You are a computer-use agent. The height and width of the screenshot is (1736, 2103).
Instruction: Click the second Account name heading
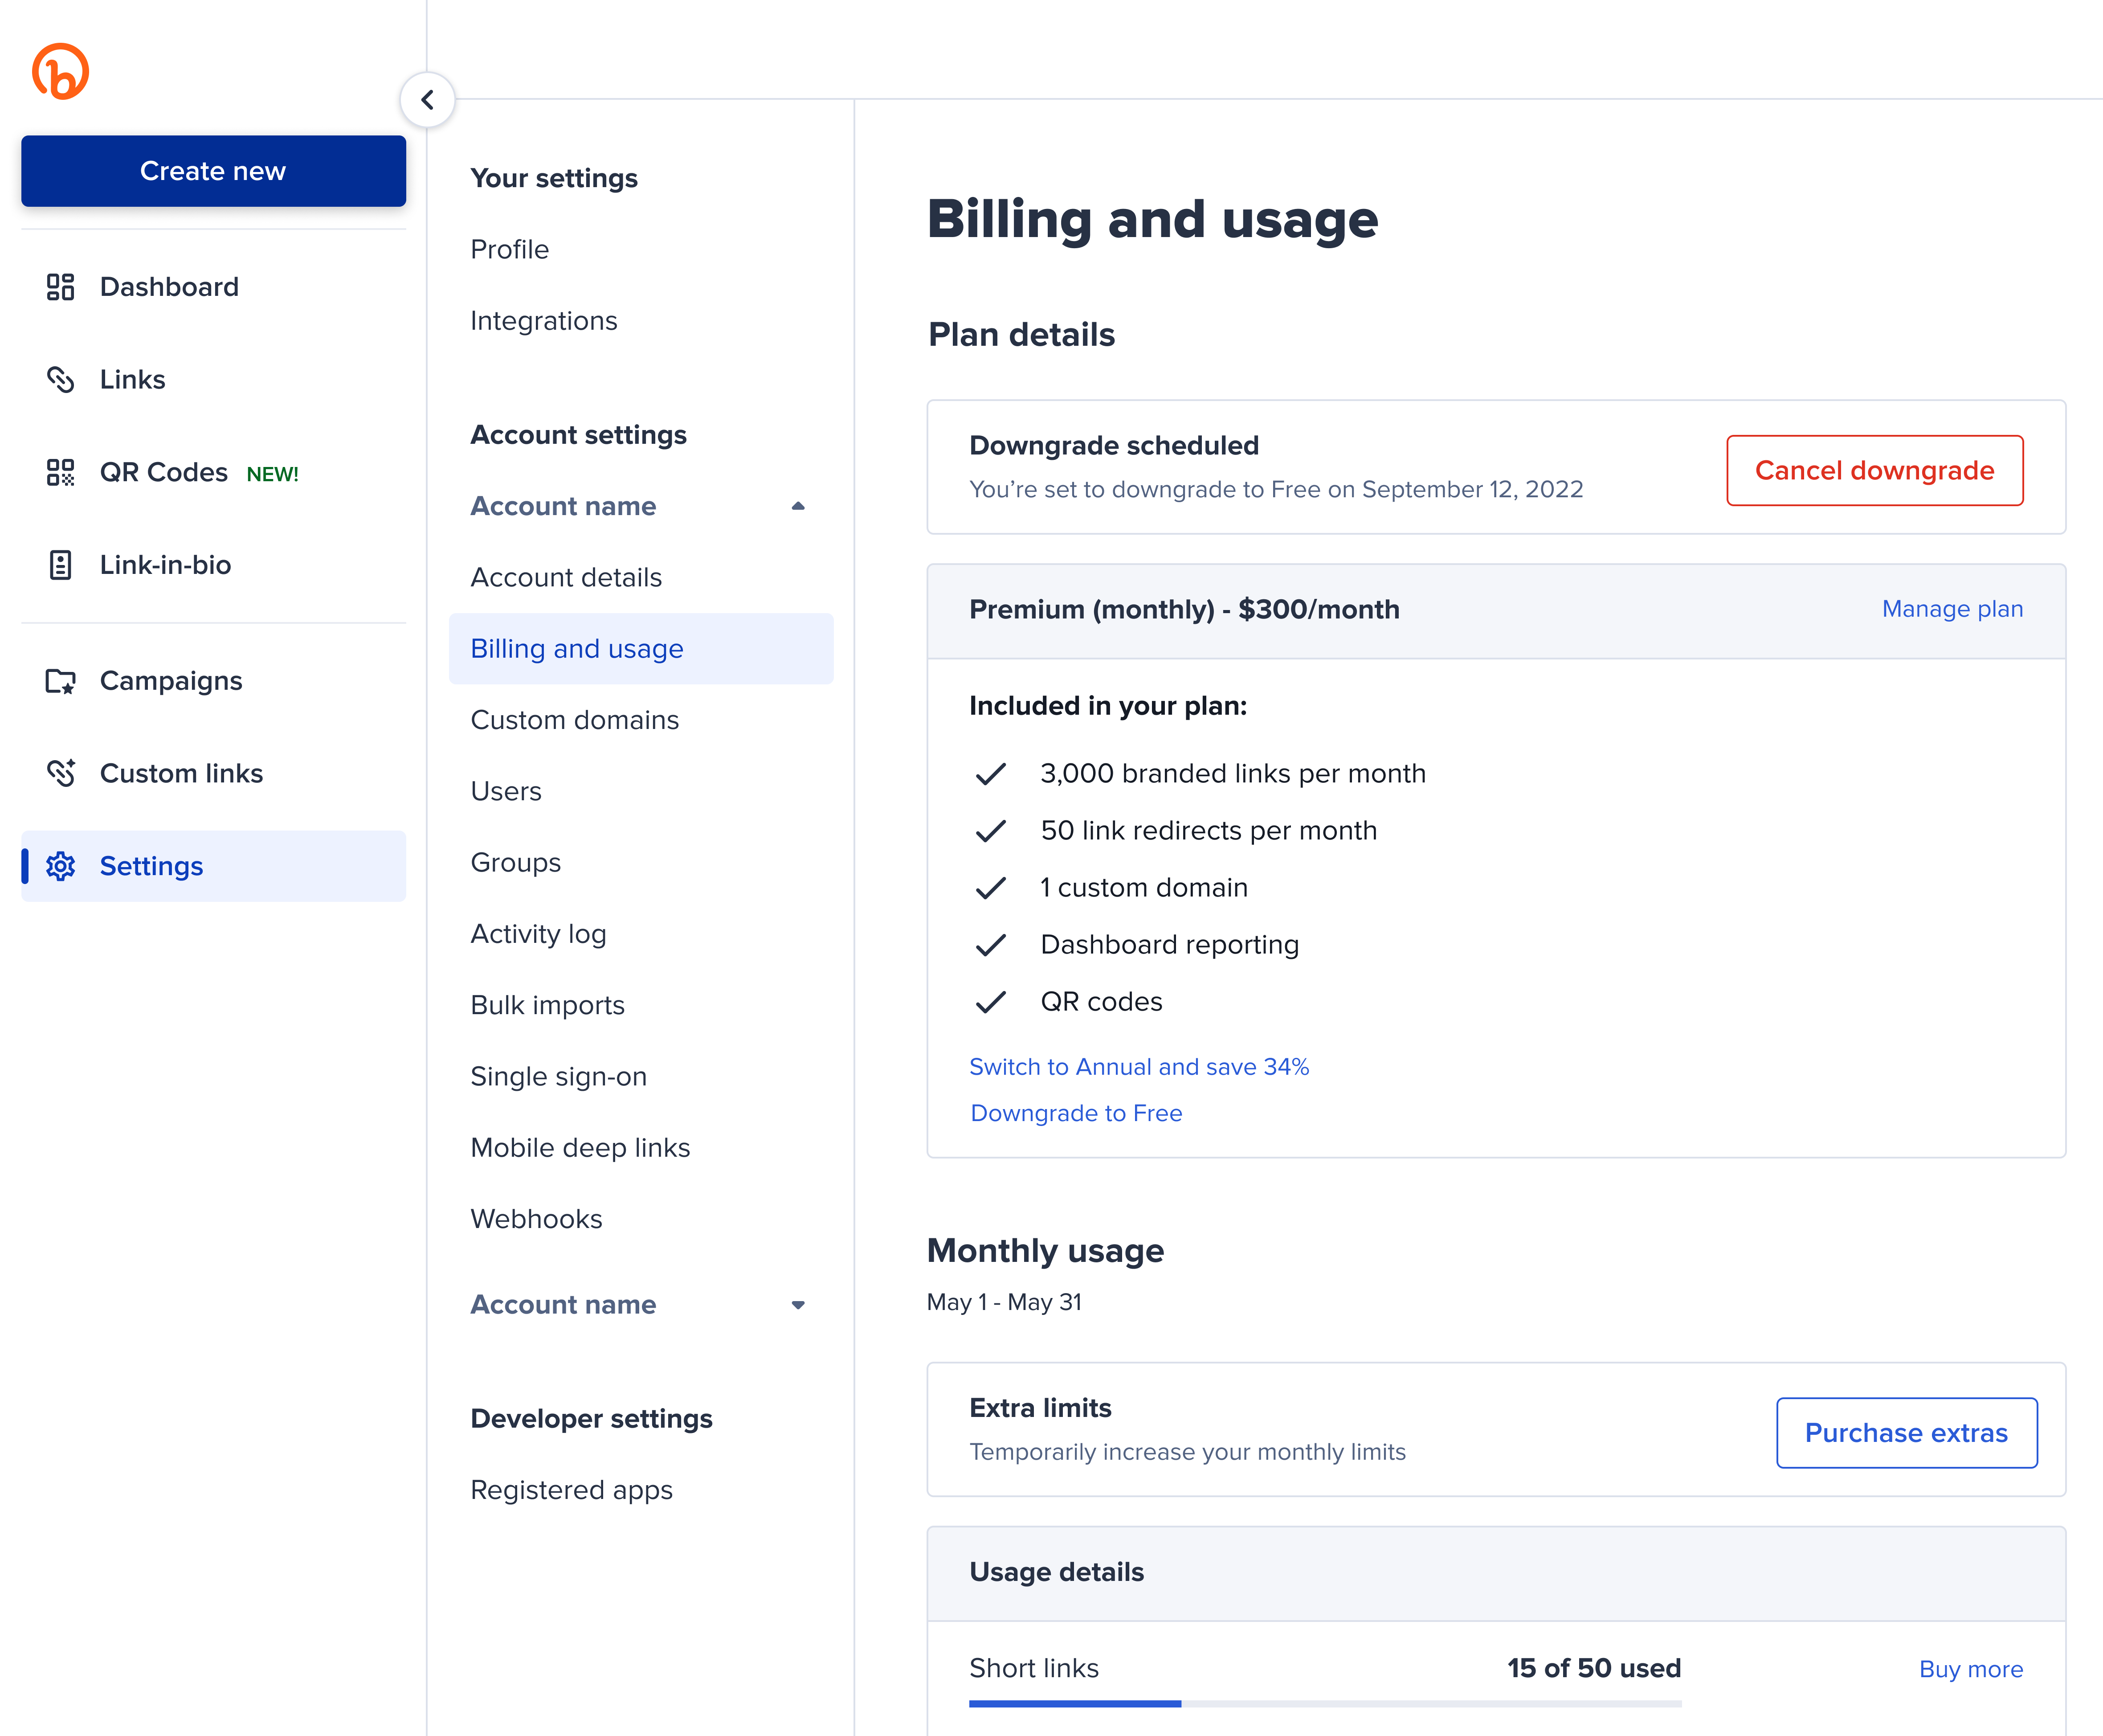pyautogui.click(x=564, y=1305)
